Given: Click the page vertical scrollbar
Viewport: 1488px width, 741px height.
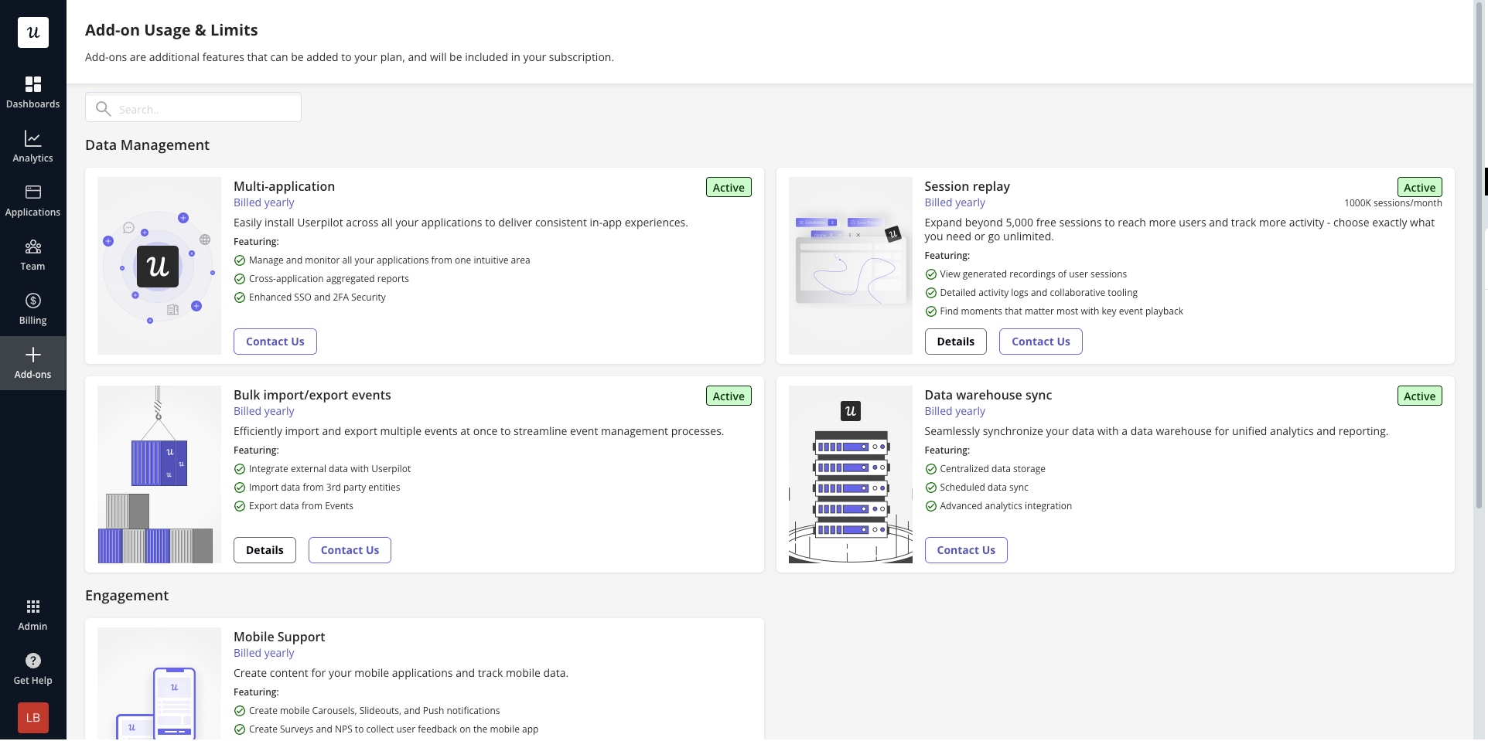Looking at the screenshot, I should [x=1479, y=255].
